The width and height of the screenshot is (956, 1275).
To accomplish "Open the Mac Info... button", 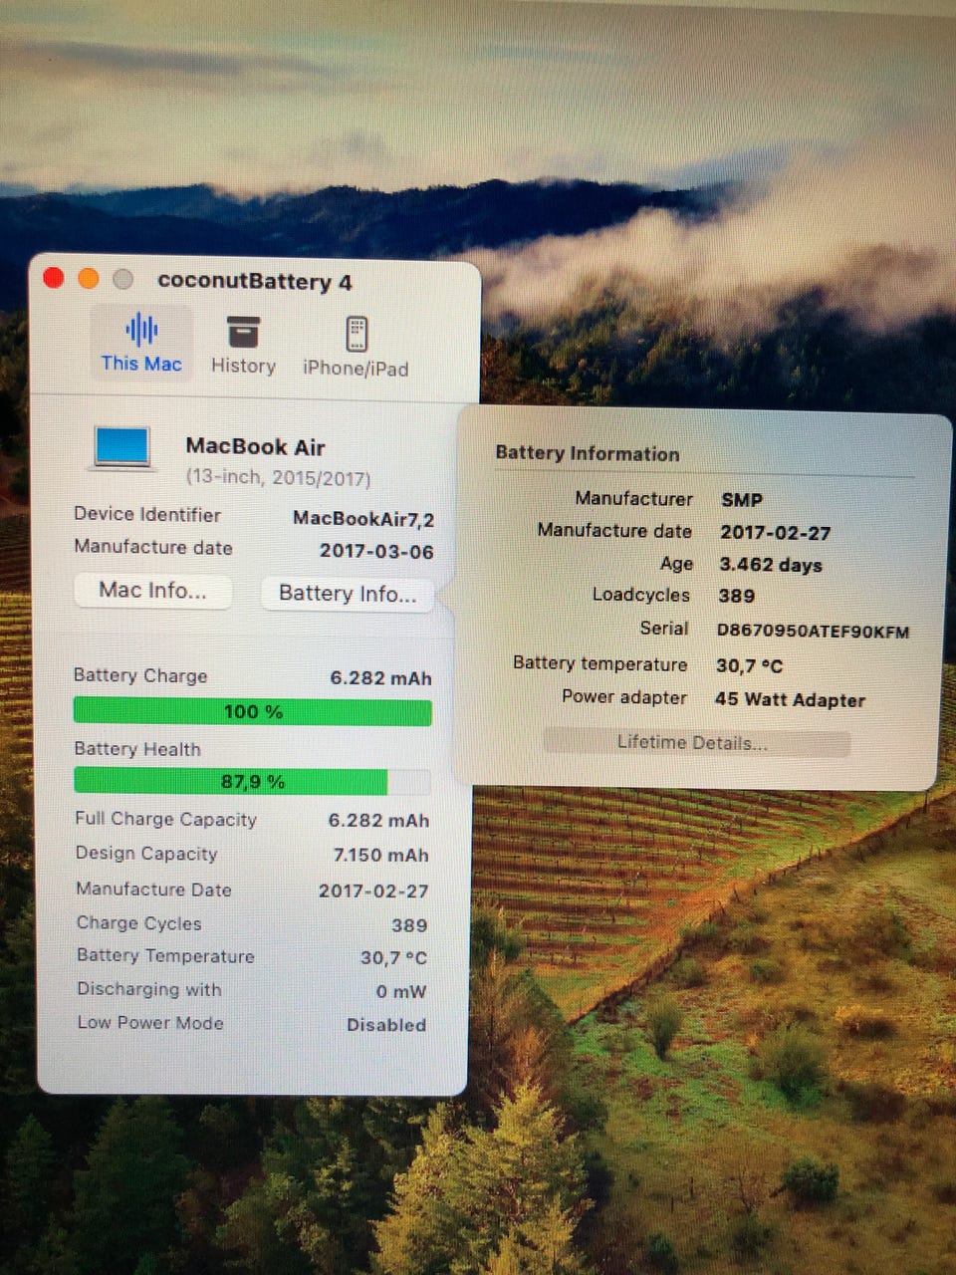I will 152,591.
